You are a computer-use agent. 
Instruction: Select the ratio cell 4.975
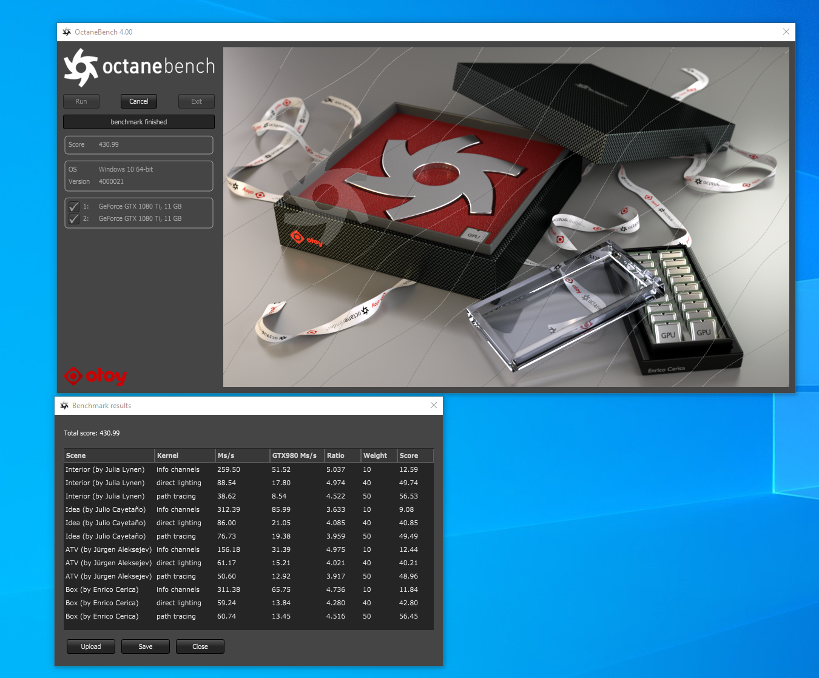pyautogui.click(x=335, y=549)
